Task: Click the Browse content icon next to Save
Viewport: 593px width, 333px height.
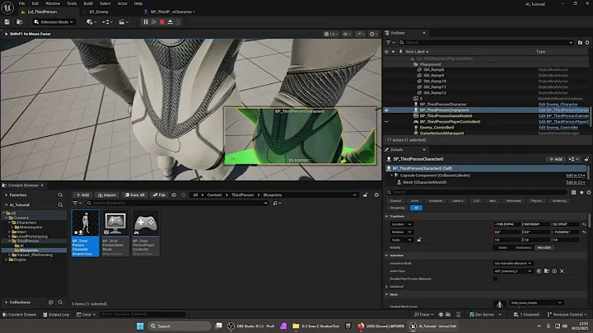Action: (x=20, y=22)
